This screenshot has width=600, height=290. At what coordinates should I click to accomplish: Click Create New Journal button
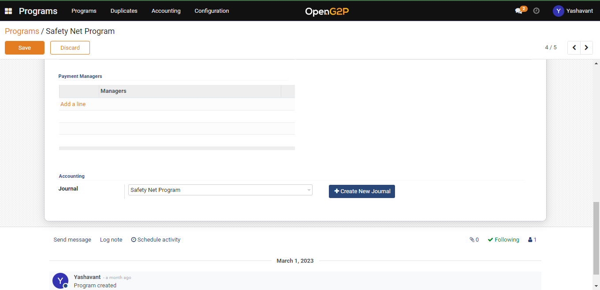click(x=362, y=191)
